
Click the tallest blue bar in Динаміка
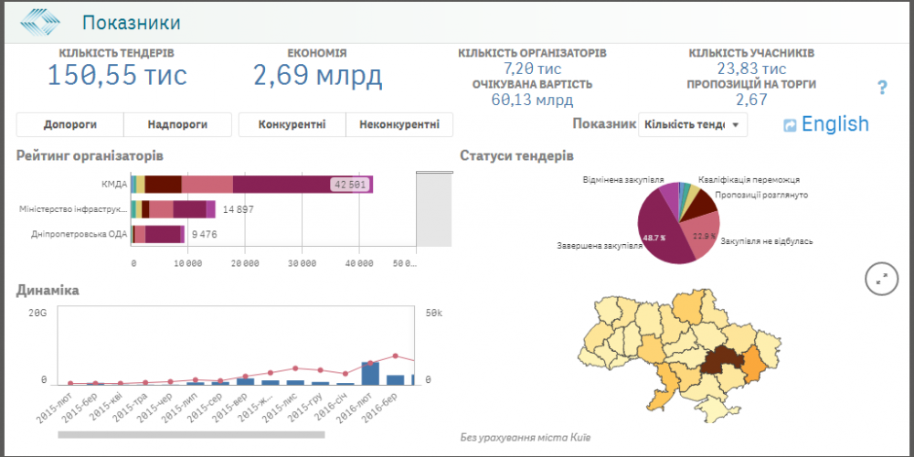[370, 372]
